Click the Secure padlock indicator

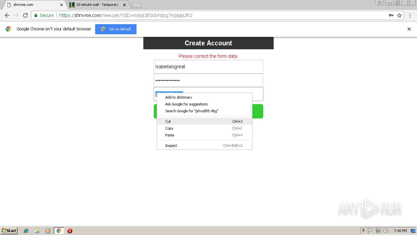point(44,15)
